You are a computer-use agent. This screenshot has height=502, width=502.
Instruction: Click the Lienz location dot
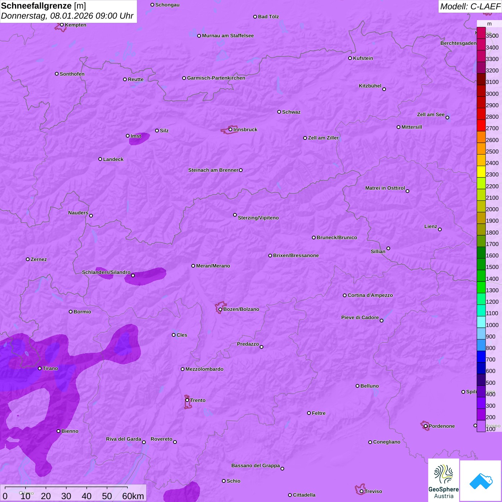[x=440, y=229]
